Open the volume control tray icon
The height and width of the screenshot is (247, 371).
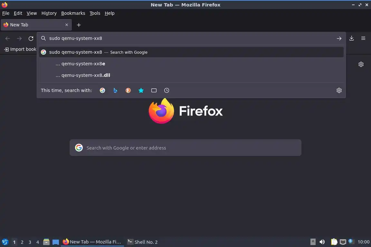click(322, 242)
